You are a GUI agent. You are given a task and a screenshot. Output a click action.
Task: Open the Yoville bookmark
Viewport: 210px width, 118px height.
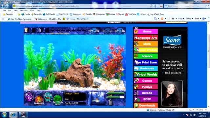click(26, 14)
